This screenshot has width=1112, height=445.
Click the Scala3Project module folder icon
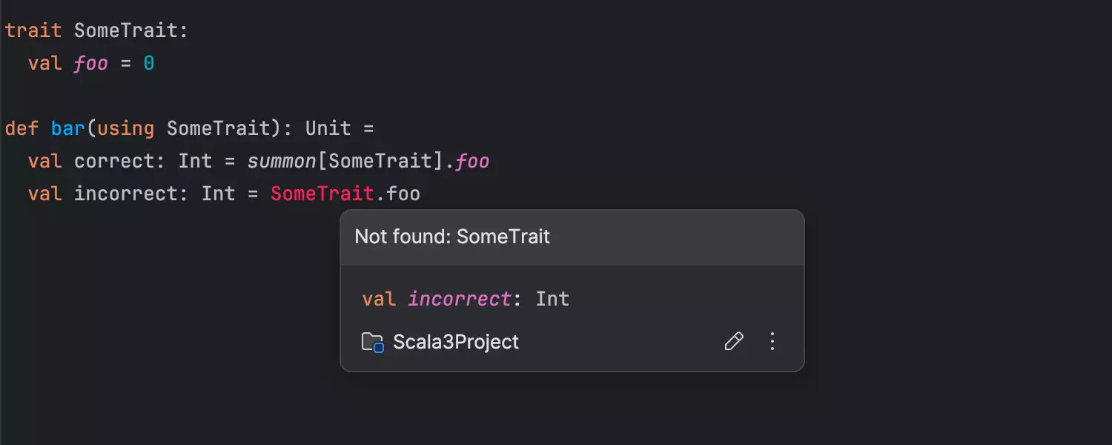[x=372, y=342]
